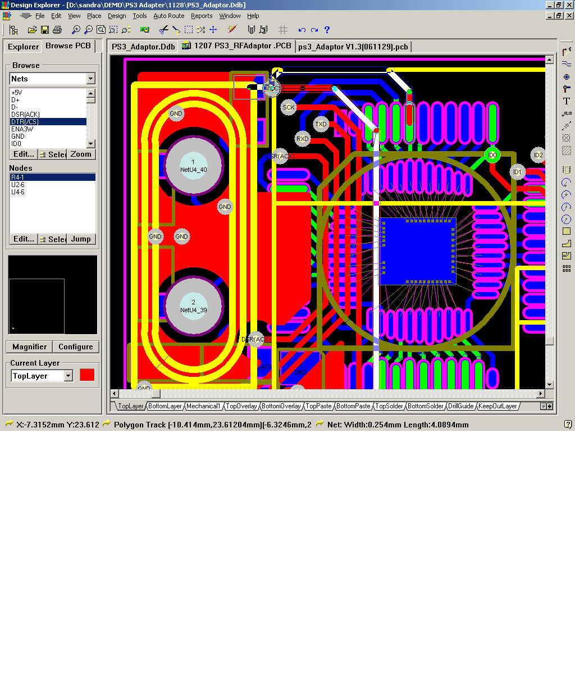
Task: Open the arrow menu left of File
Action: (x=25, y=16)
